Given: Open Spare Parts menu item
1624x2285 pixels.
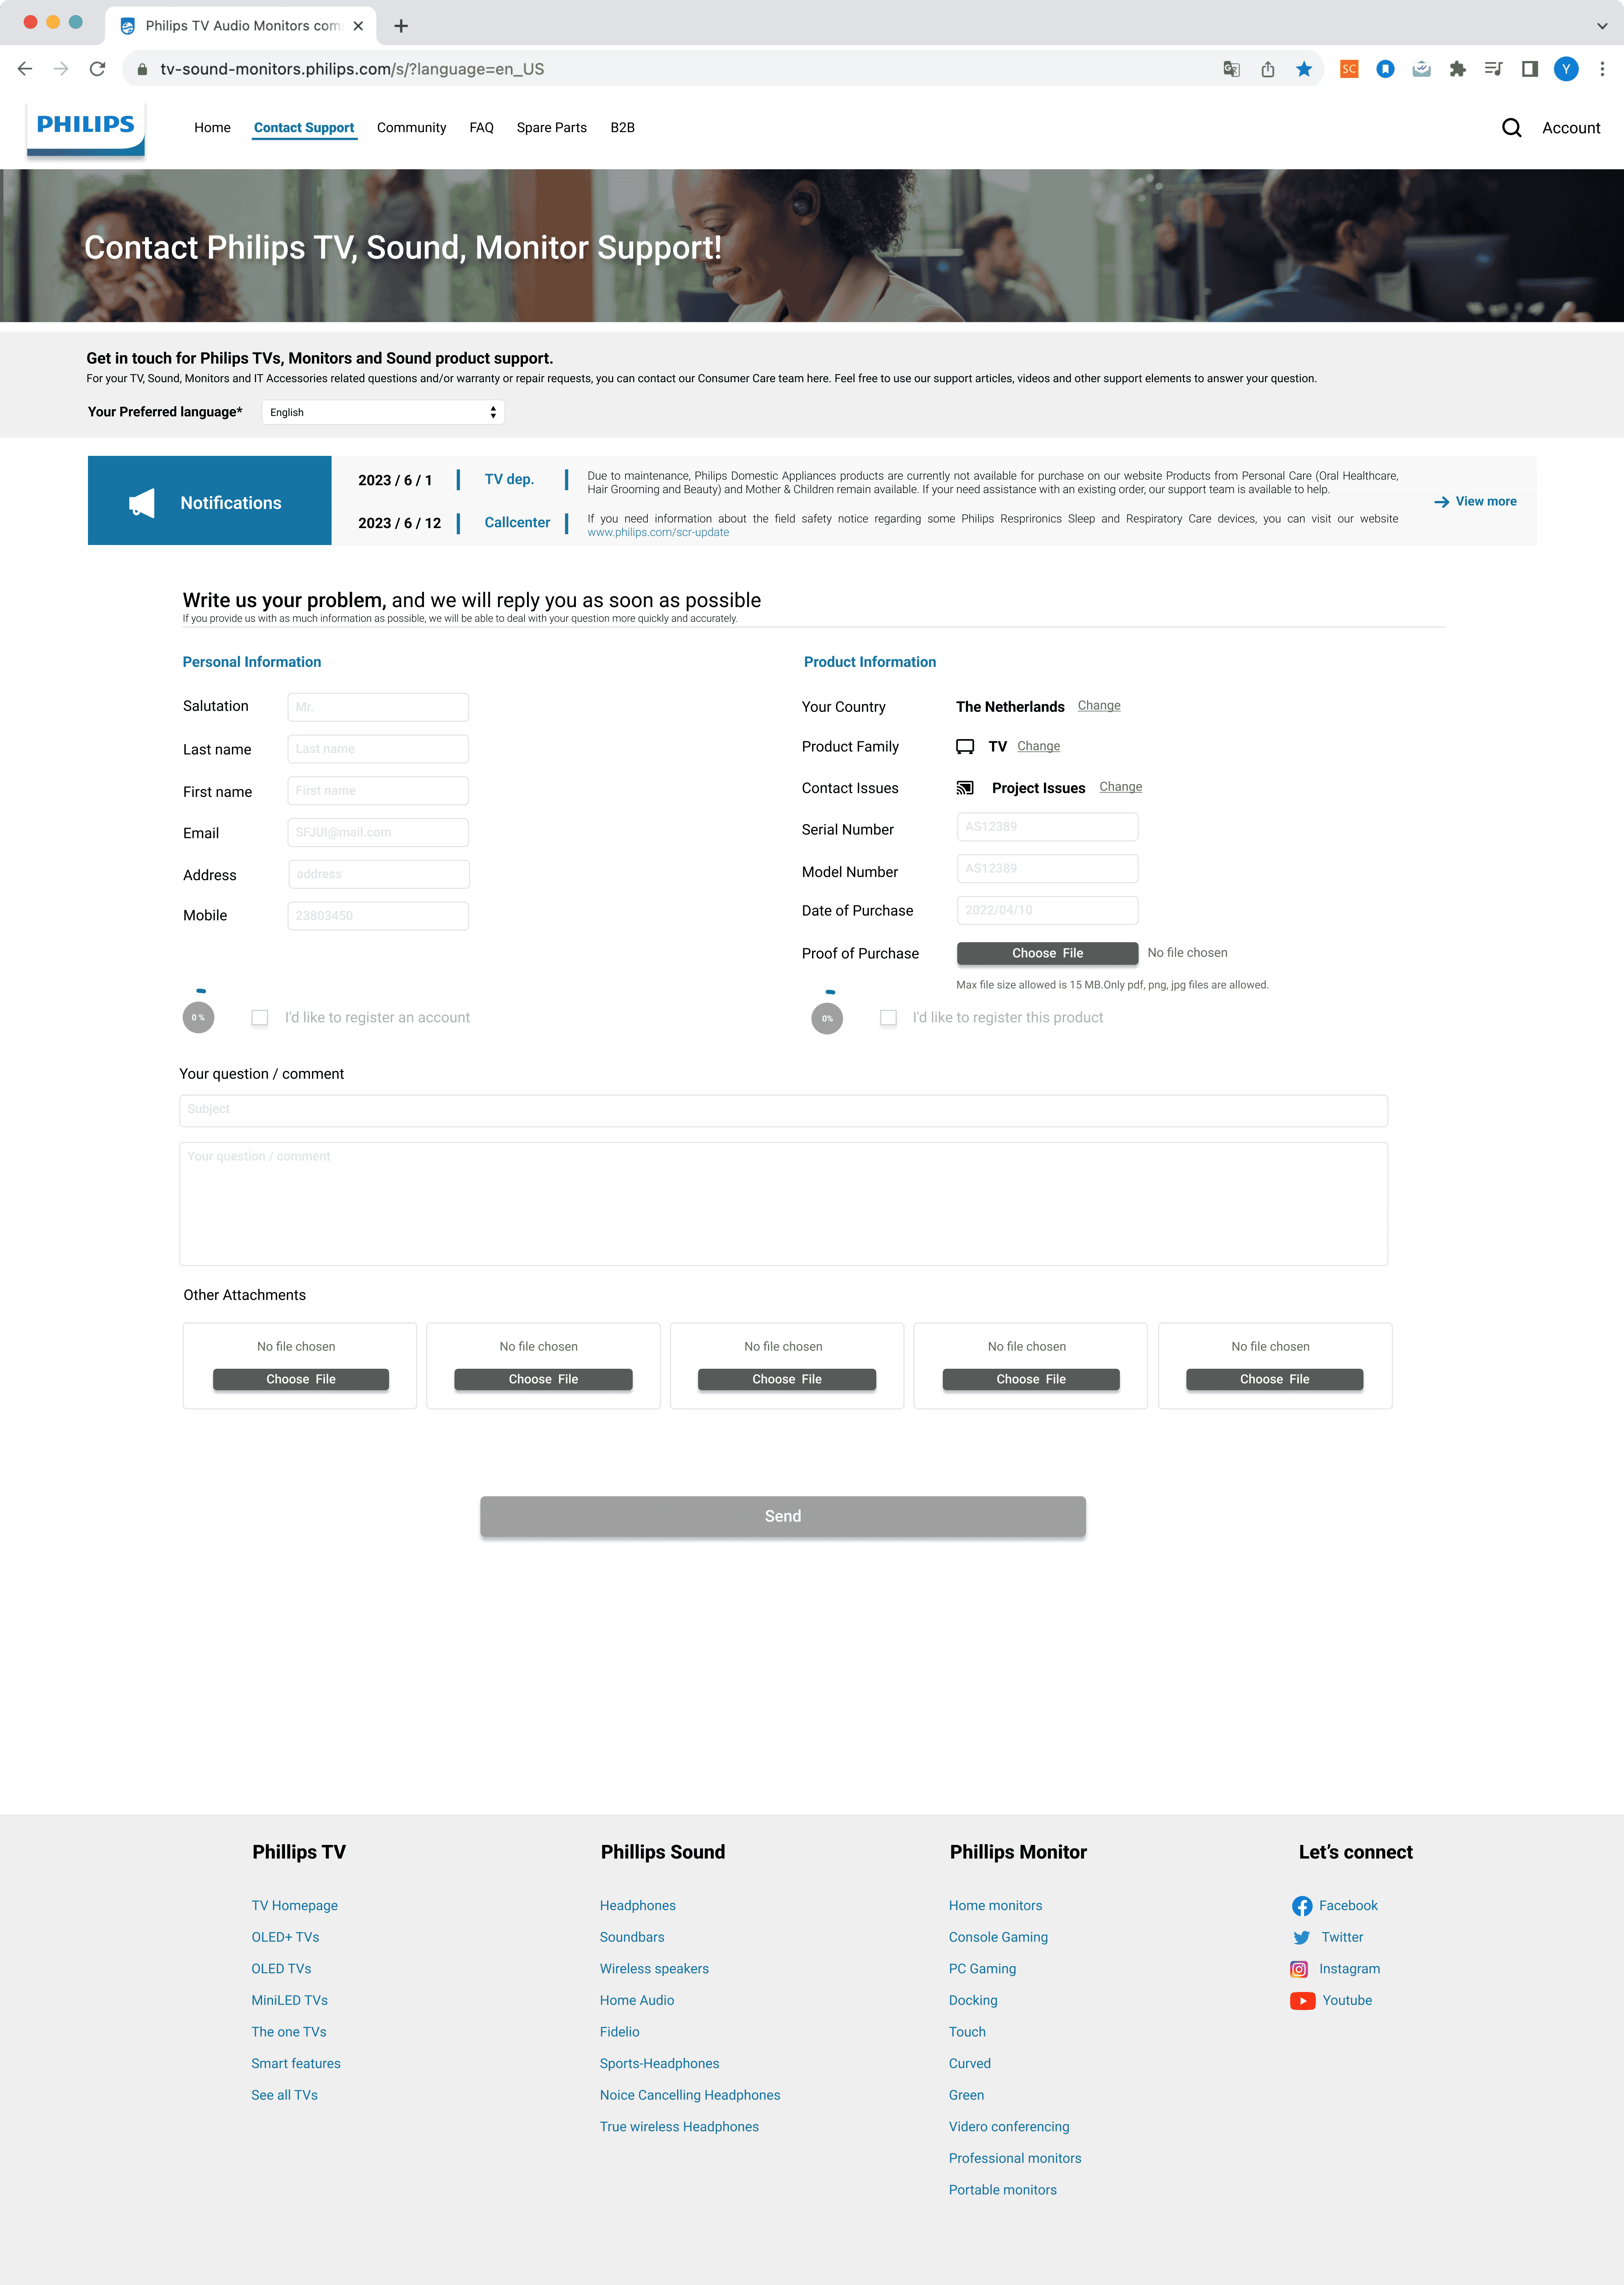Looking at the screenshot, I should pos(551,127).
